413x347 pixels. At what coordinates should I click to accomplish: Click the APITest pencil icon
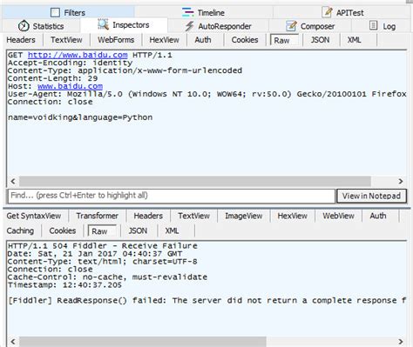[x=328, y=12]
